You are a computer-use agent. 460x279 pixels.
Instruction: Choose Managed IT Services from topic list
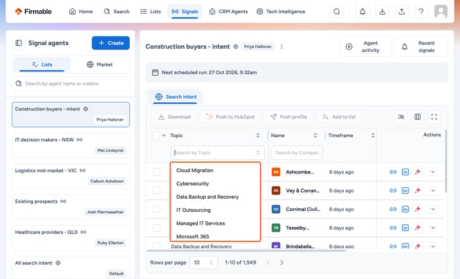pos(200,223)
